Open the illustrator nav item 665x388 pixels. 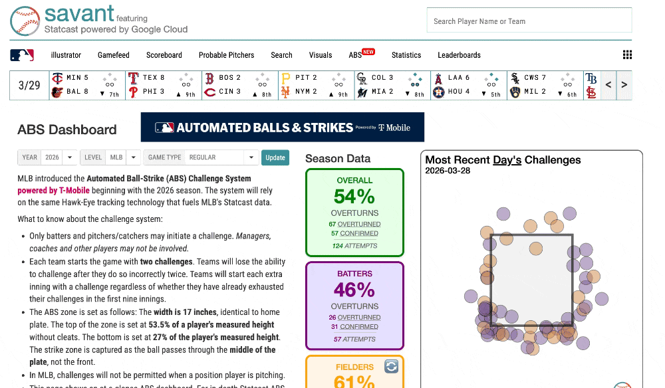66,55
